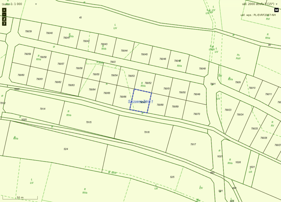Click parcel 790/23 on the map
The image size is (281, 202).
[228, 110]
